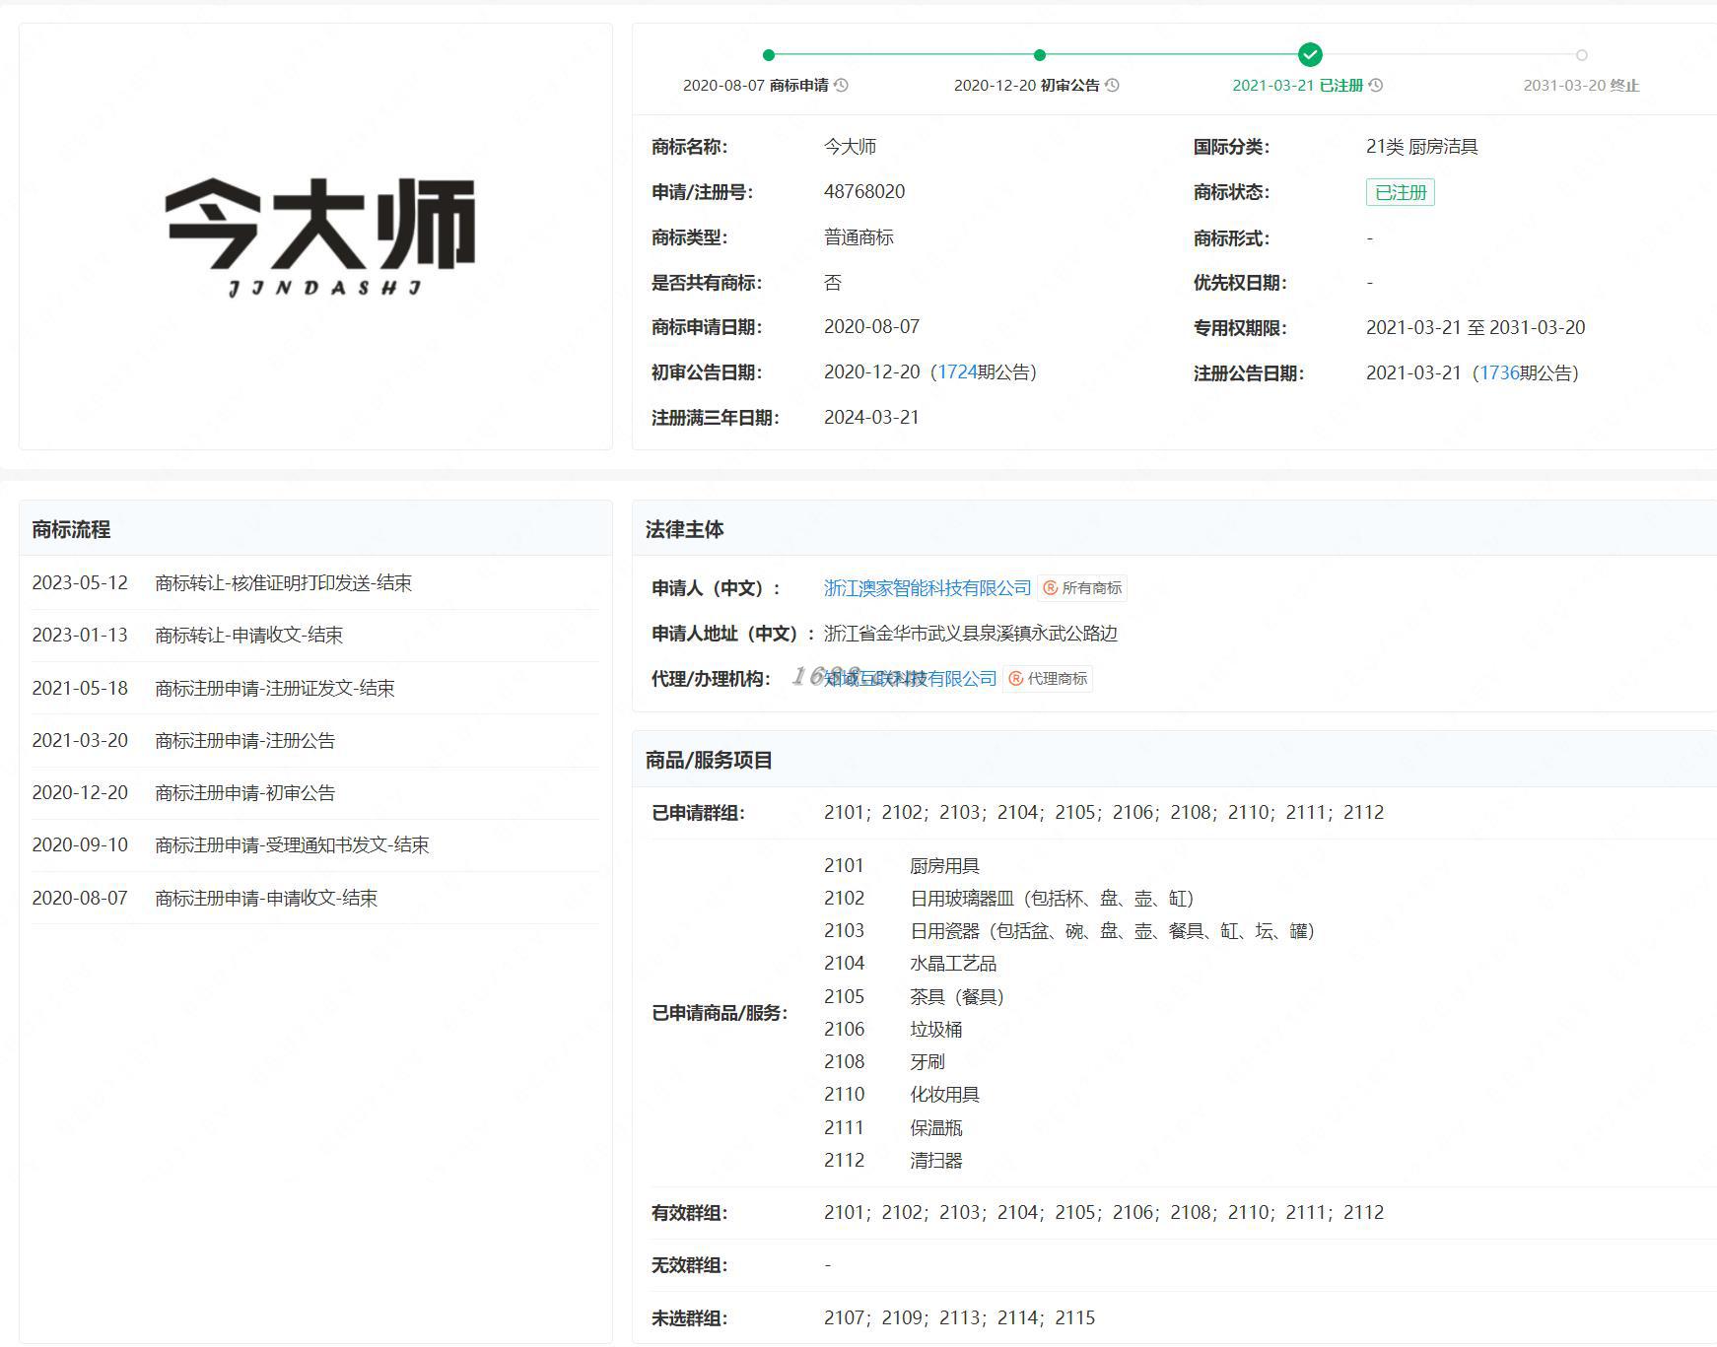Click trademark name value 今大师
The width and height of the screenshot is (1717, 1347).
[850, 147]
